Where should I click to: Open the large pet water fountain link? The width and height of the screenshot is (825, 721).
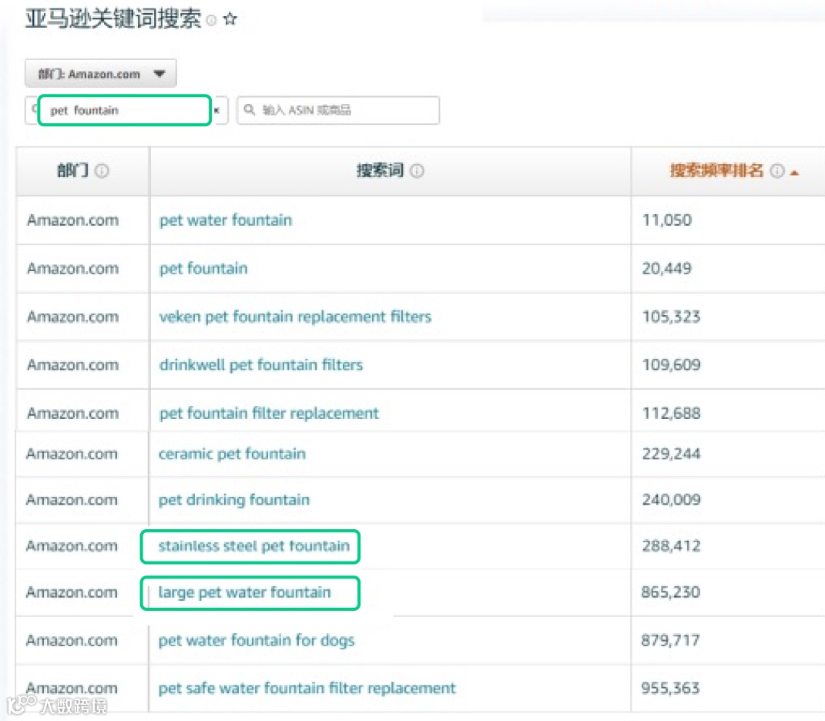point(245,592)
